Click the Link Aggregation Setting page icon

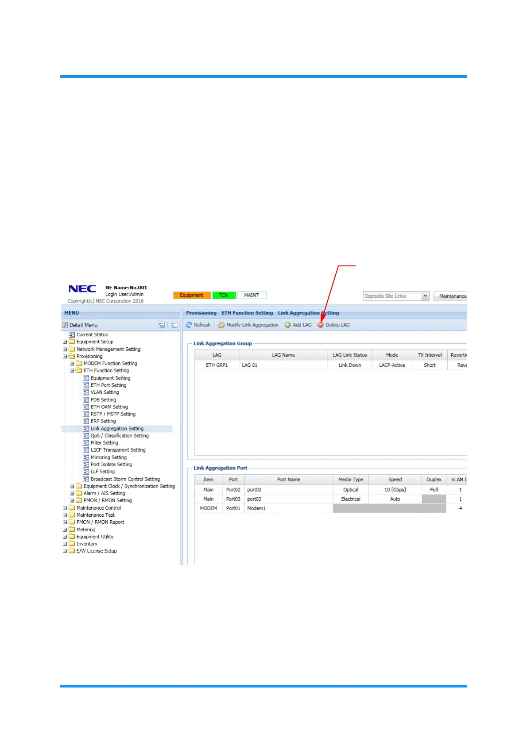coord(86,429)
